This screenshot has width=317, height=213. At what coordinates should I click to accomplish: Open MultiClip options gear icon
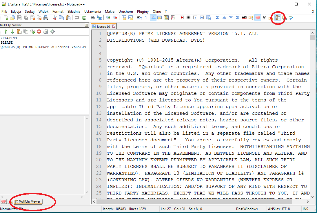(52, 32)
